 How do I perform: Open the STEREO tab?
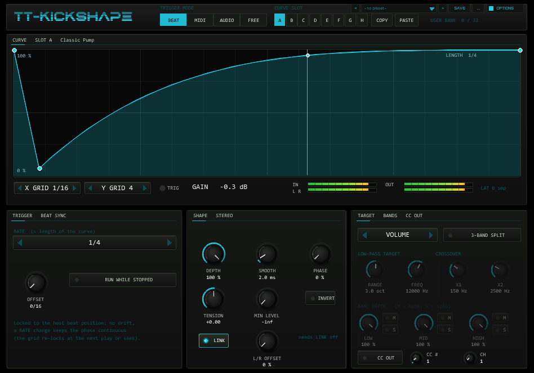coord(224,215)
